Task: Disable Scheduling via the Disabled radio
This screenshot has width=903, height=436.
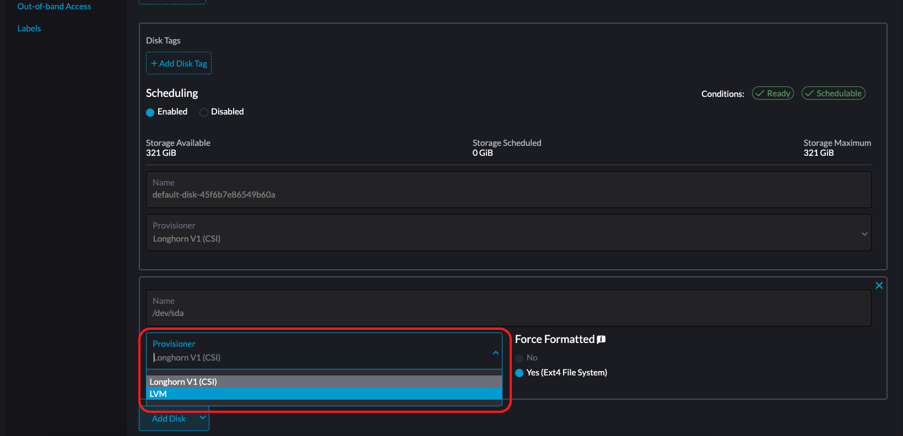Action: [203, 112]
